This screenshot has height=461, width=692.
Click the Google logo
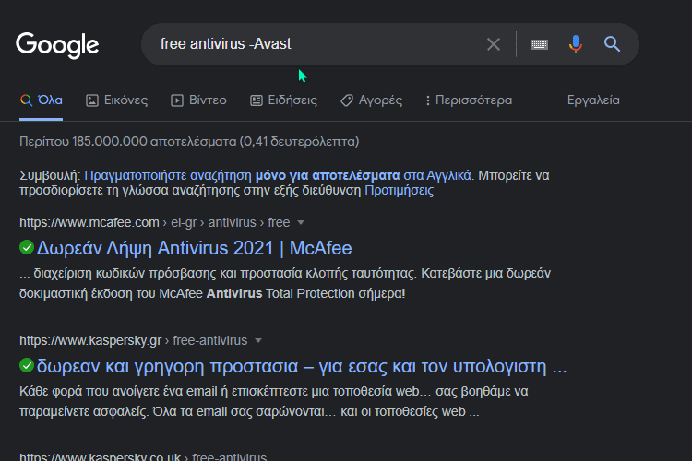coord(57,44)
